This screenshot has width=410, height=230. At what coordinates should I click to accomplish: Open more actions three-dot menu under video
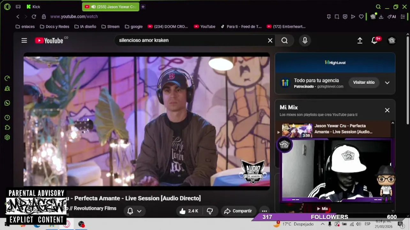tap(264, 211)
